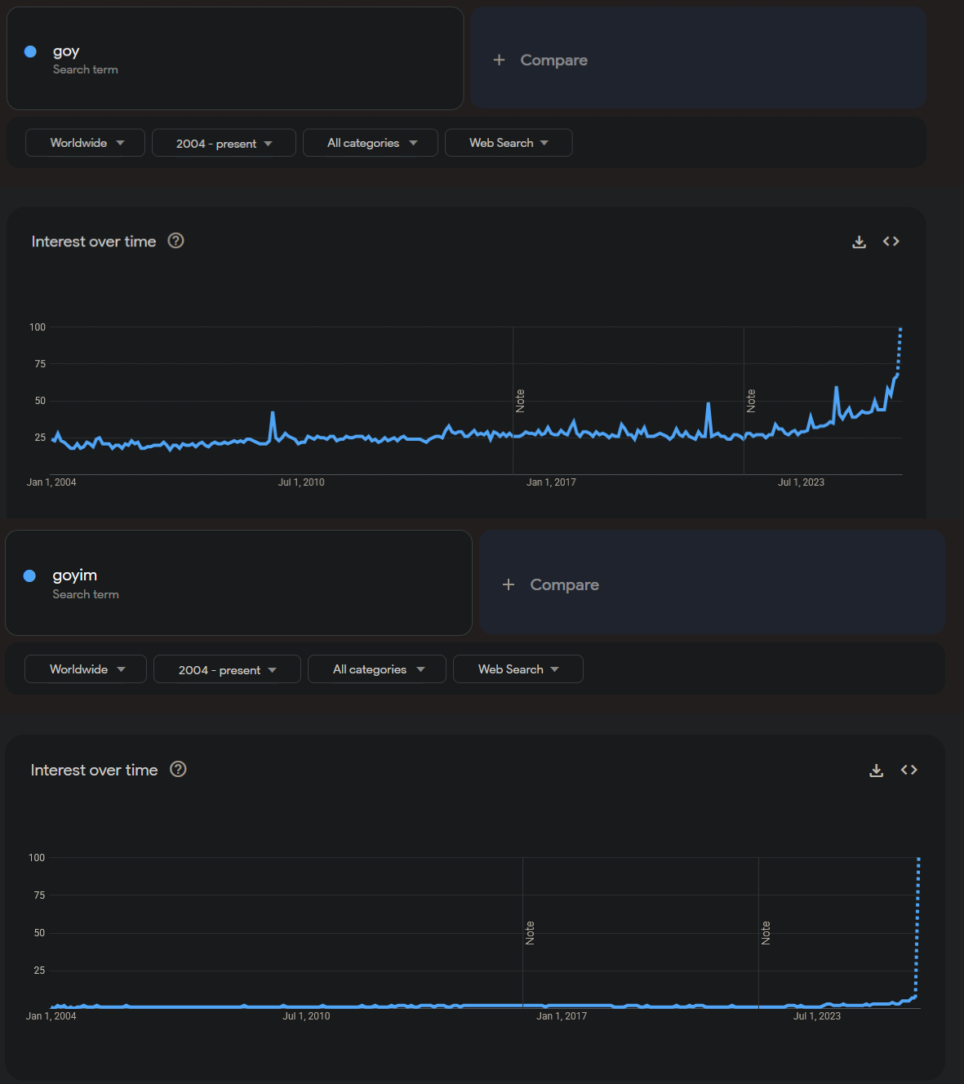This screenshot has width=964, height=1084.
Task: Click the 2010 peak on goy chart line
Action: pos(273,414)
